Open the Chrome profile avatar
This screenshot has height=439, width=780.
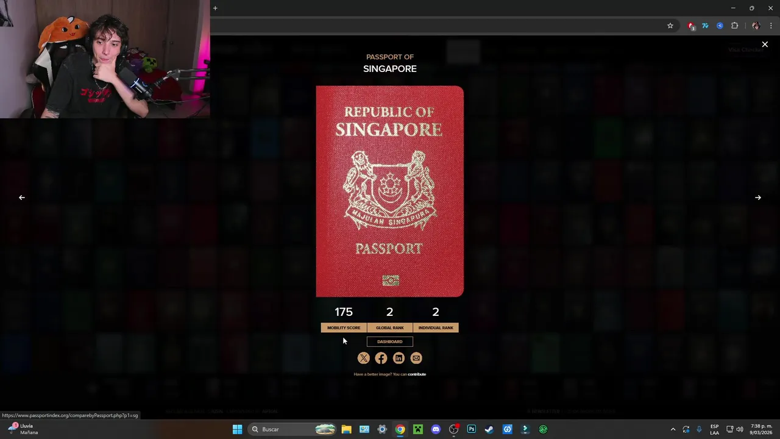pyautogui.click(x=756, y=26)
